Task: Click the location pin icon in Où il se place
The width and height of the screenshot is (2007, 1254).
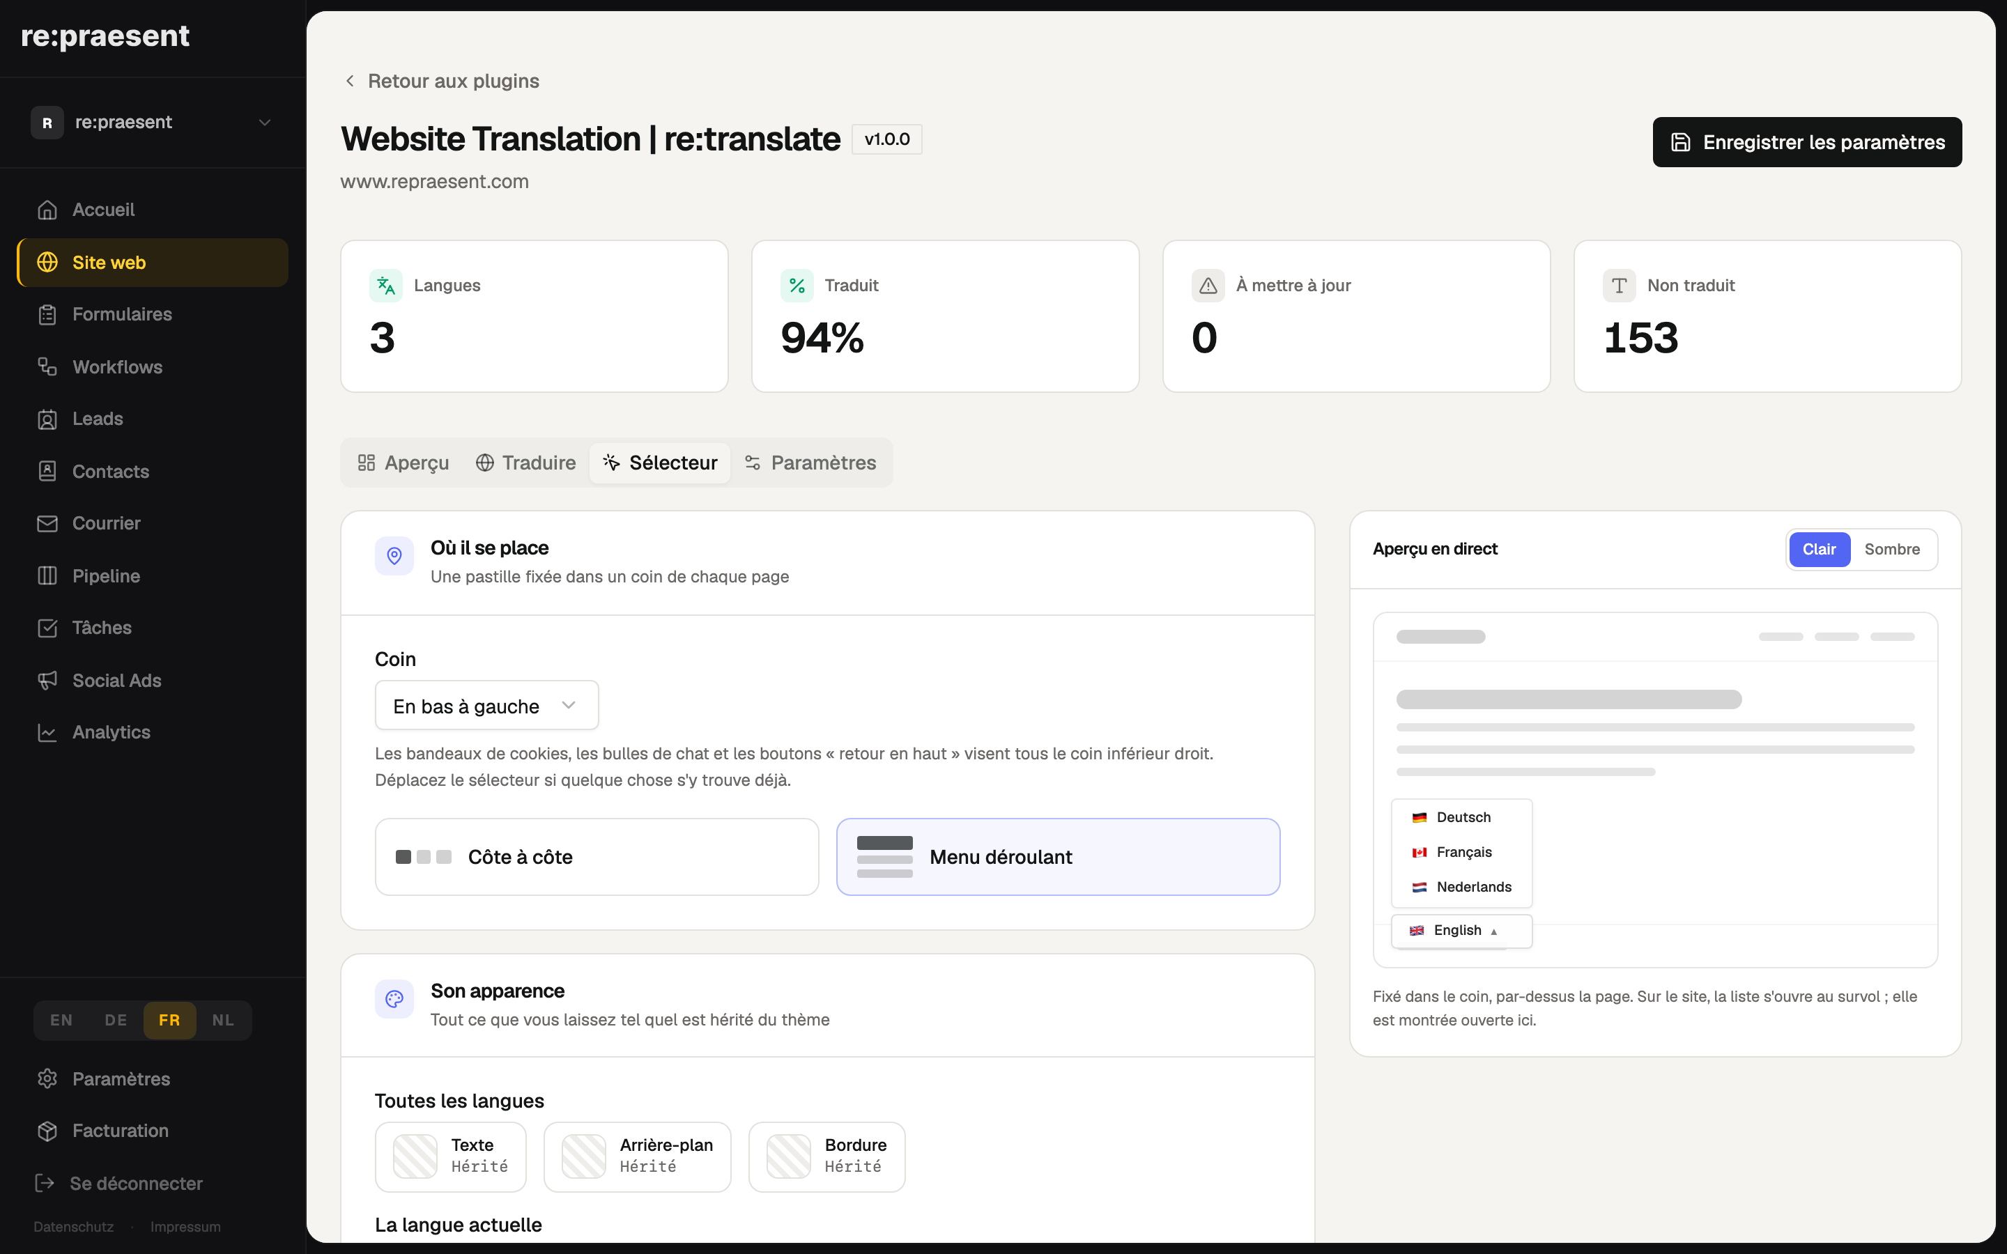Action: pos(394,556)
